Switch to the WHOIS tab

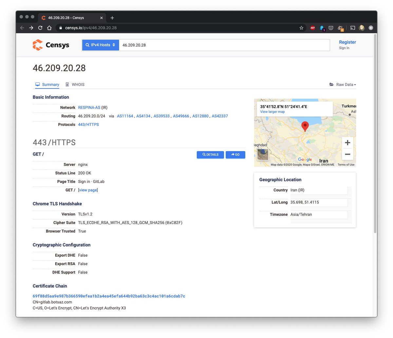click(75, 84)
